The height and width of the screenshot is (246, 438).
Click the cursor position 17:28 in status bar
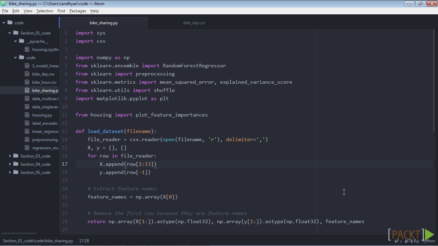pyautogui.click(x=84, y=241)
